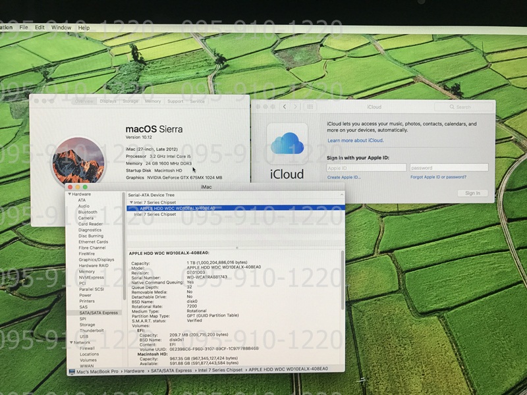This screenshot has width=527, height=395.
Task: Select SATA/SATA Express in the sidebar
Action: pyautogui.click(x=98, y=313)
